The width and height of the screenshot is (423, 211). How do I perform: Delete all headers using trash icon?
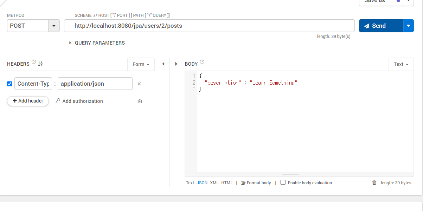coord(140,101)
